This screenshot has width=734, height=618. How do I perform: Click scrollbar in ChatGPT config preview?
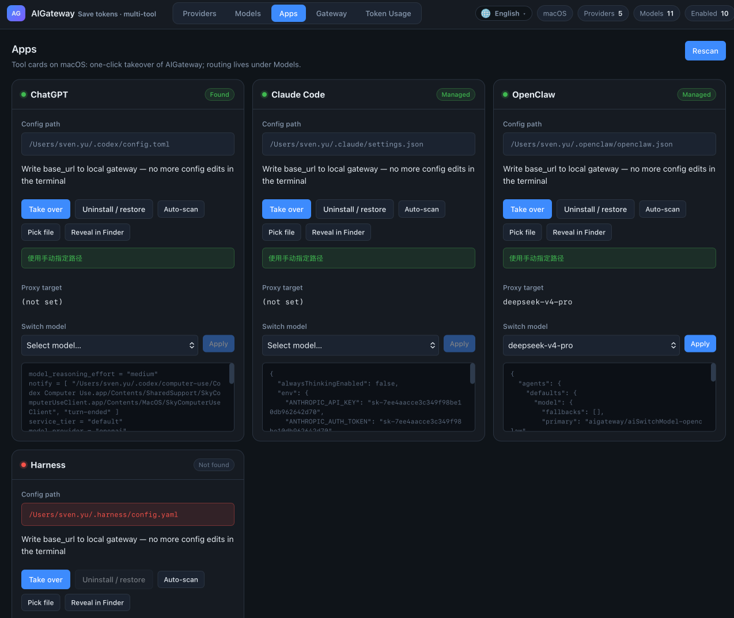coord(232,373)
